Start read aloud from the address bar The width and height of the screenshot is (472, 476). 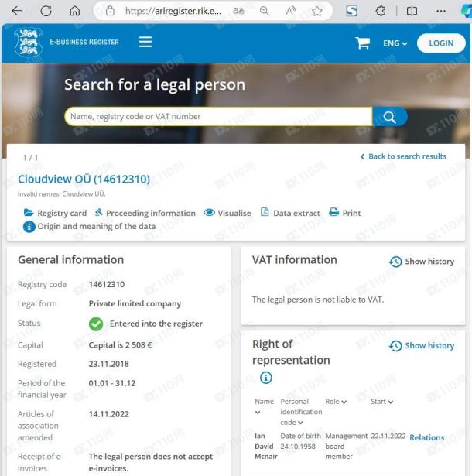tap(291, 11)
